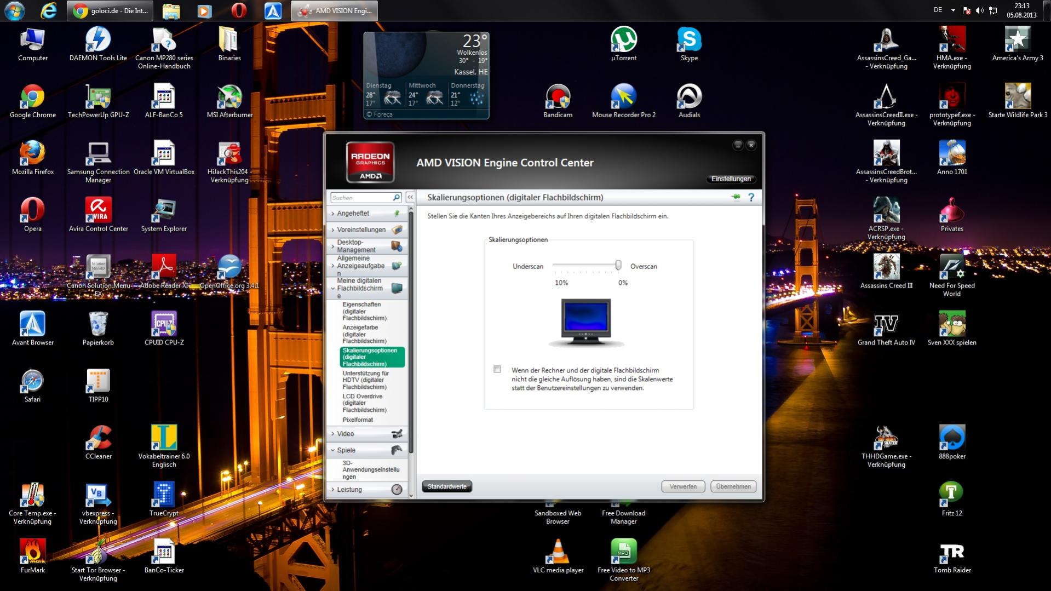
Task: Open Eigenschaften (digitaler Flachbildschirm) page
Action: (x=364, y=311)
